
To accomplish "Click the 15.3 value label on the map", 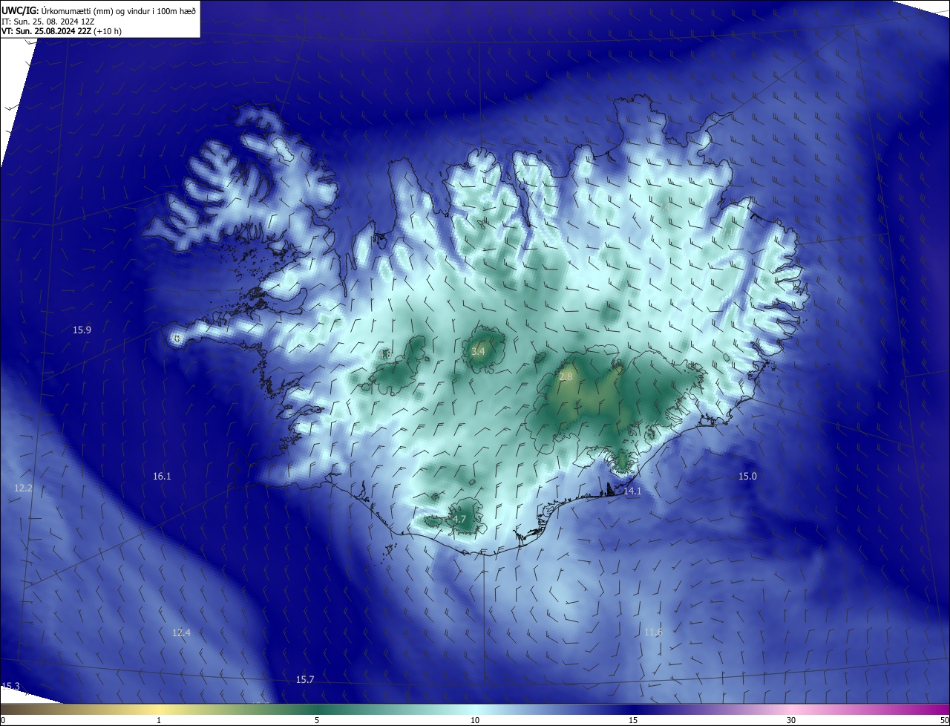I will (10, 686).
